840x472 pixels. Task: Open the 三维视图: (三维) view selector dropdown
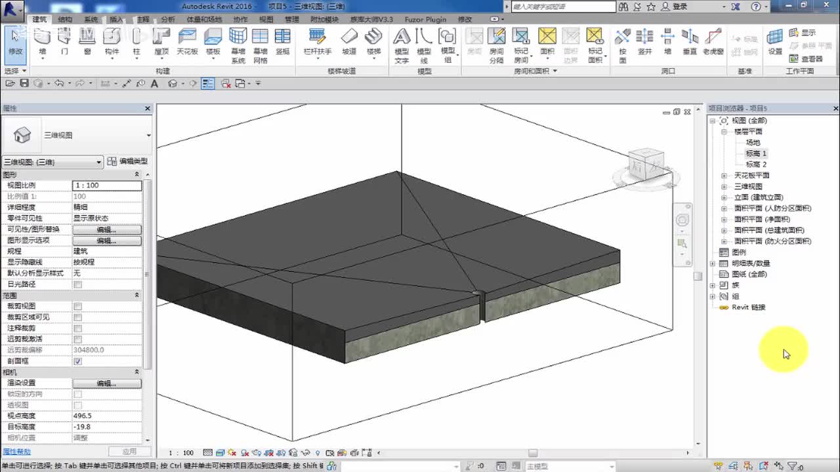pyautogui.click(x=52, y=162)
